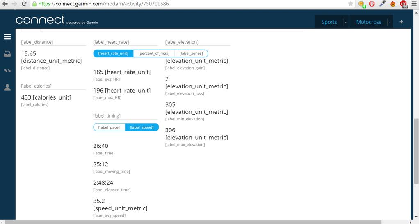Screen dimensions: 420x224
Task: Switch heart rate view to [label_zones]
Action: coord(191,54)
